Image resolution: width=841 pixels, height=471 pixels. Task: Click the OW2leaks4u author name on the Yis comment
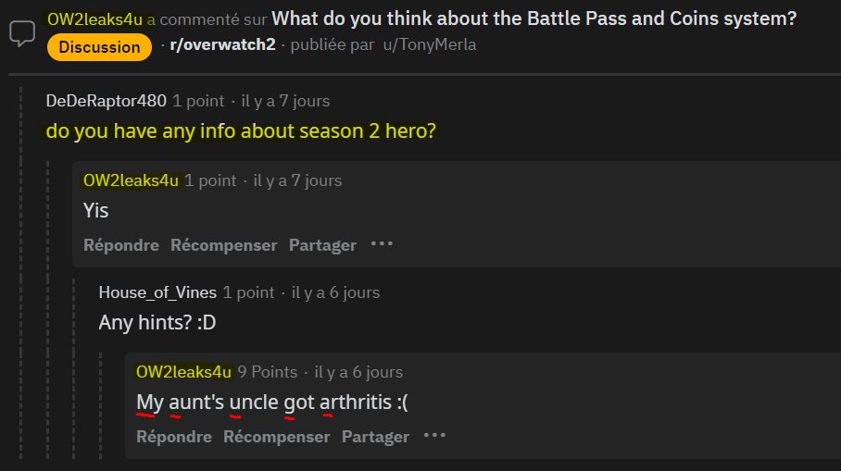(131, 180)
